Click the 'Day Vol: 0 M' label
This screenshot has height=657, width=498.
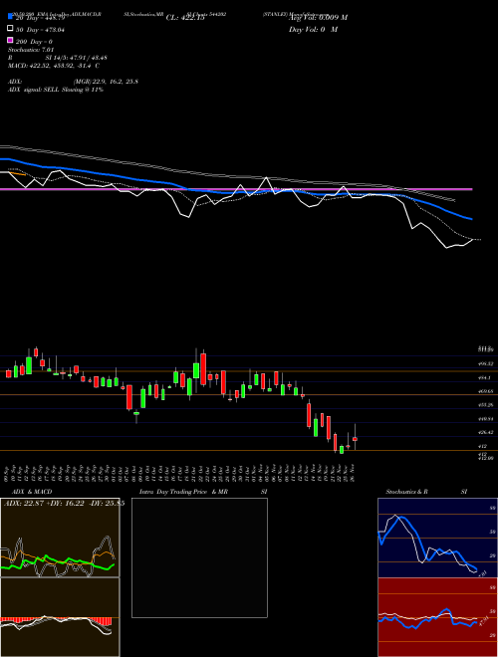[x=313, y=30]
